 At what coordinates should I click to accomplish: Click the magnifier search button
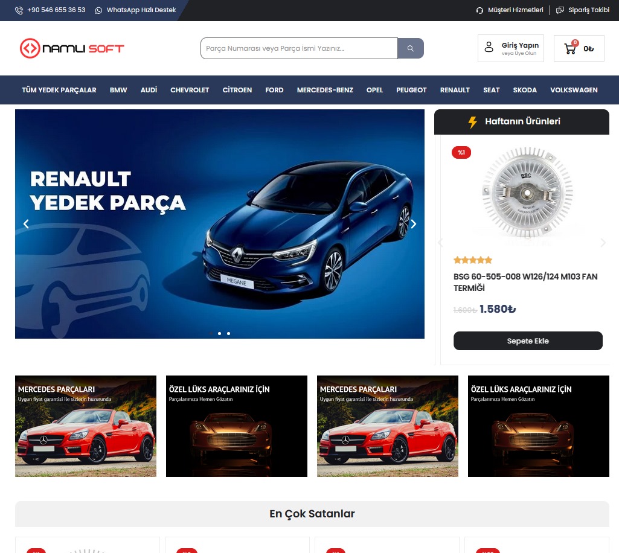411,48
